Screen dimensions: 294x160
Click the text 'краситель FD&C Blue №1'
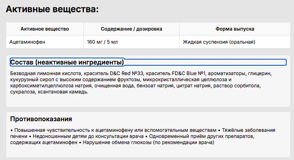(176, 73)
